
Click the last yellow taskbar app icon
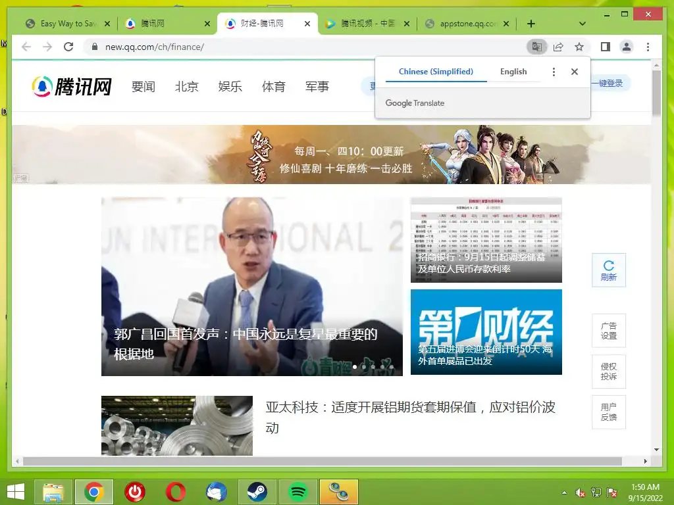tap(339, 492)
